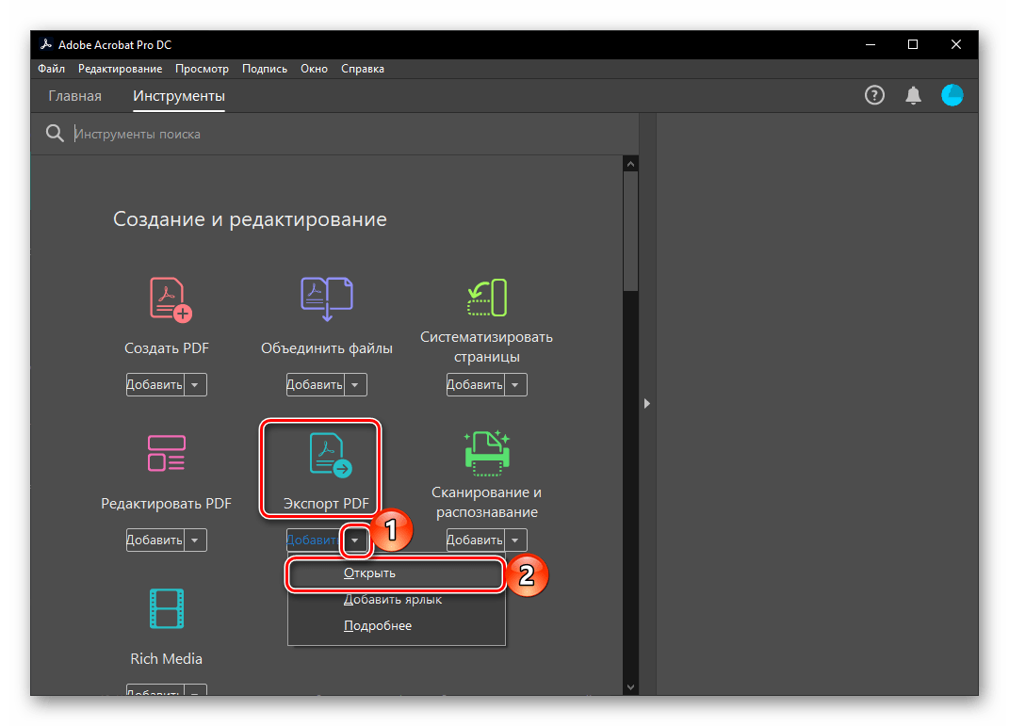Choose Добавить ярлык in the dropdown menu

[397, 599]
